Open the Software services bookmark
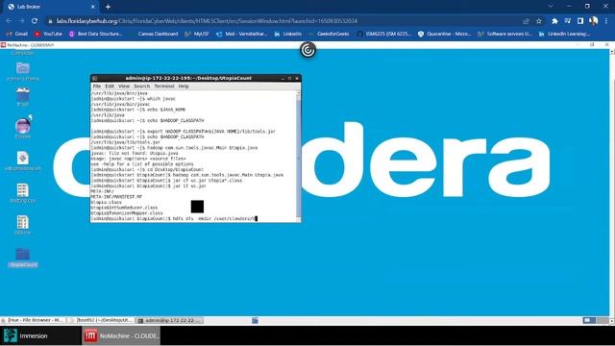The width and height of the screenshot is (615, 346). [x=505, y=34]
